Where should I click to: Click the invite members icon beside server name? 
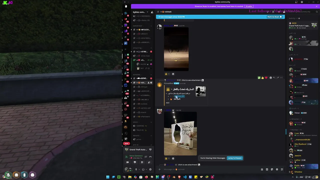tap(152, 12)
